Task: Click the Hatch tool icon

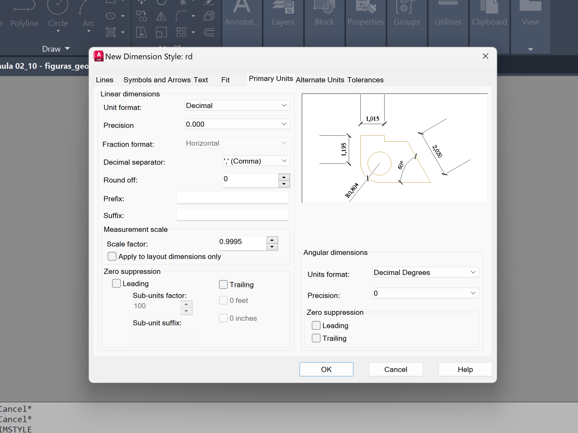Action: click(x=111, y=32)
